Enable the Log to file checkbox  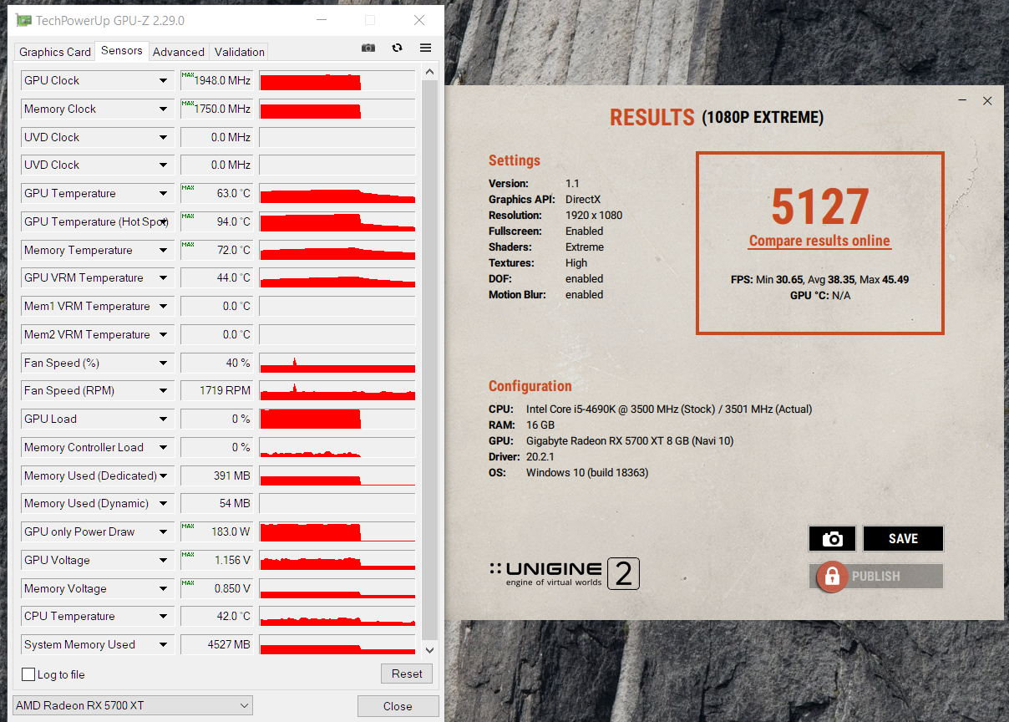coord(28,674)
